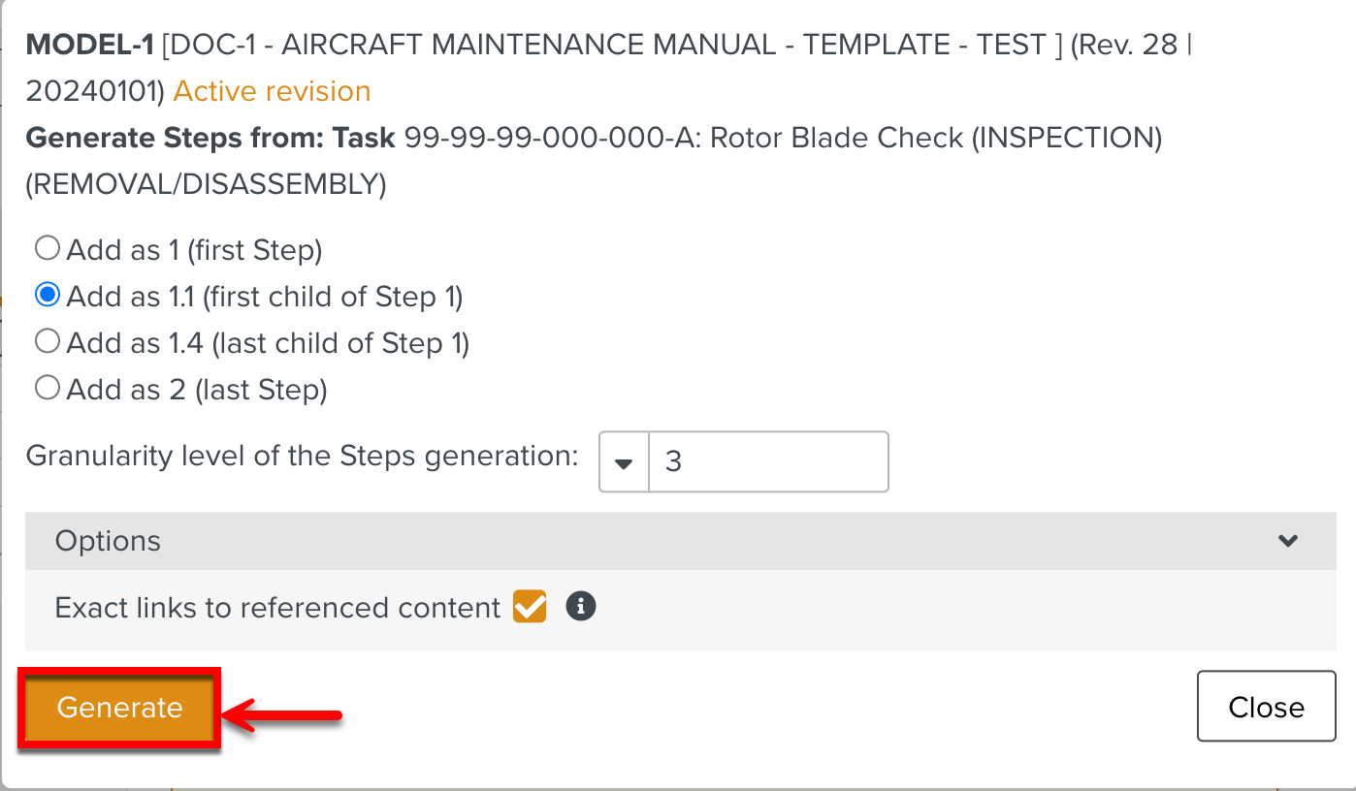Click the Close button
The width and height of the screenshot is (1356, 791).
click(x=1266, y=707)
